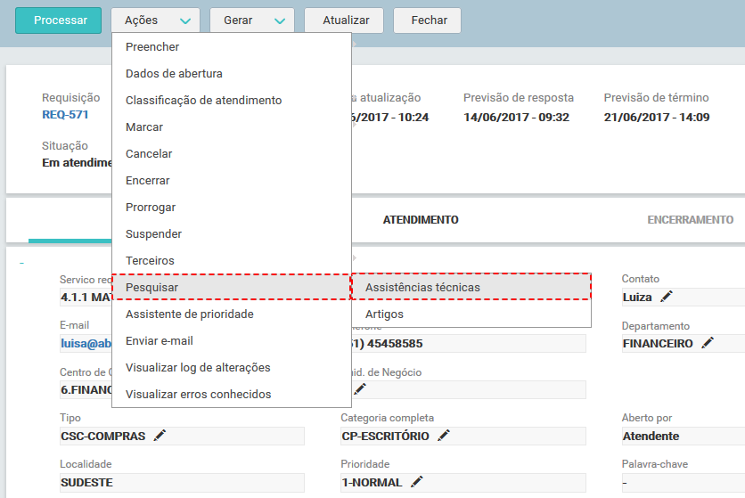The height and width of the screenshot is (498, 745).
Task: Click the Aberto por Atendente field
Action: [684, 437]
